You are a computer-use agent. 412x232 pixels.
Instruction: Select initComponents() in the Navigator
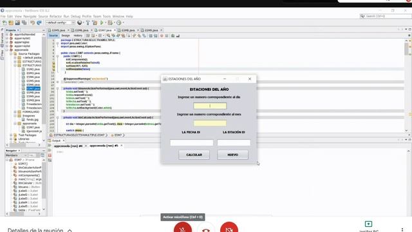click(x=29, y=175)
